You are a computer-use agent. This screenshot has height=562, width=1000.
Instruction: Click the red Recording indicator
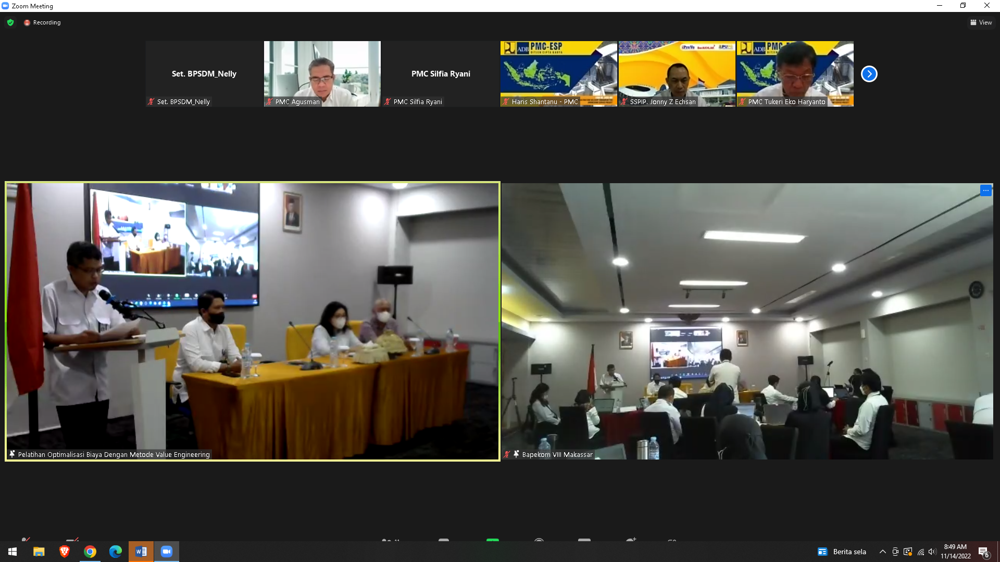42,22
